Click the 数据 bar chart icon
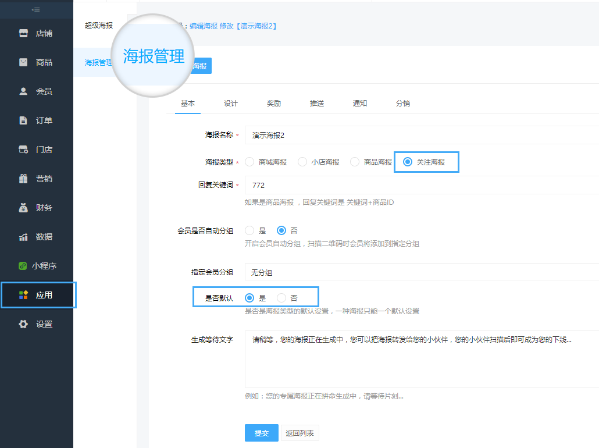This screenshot has height=448, width=599. [23, 237]
